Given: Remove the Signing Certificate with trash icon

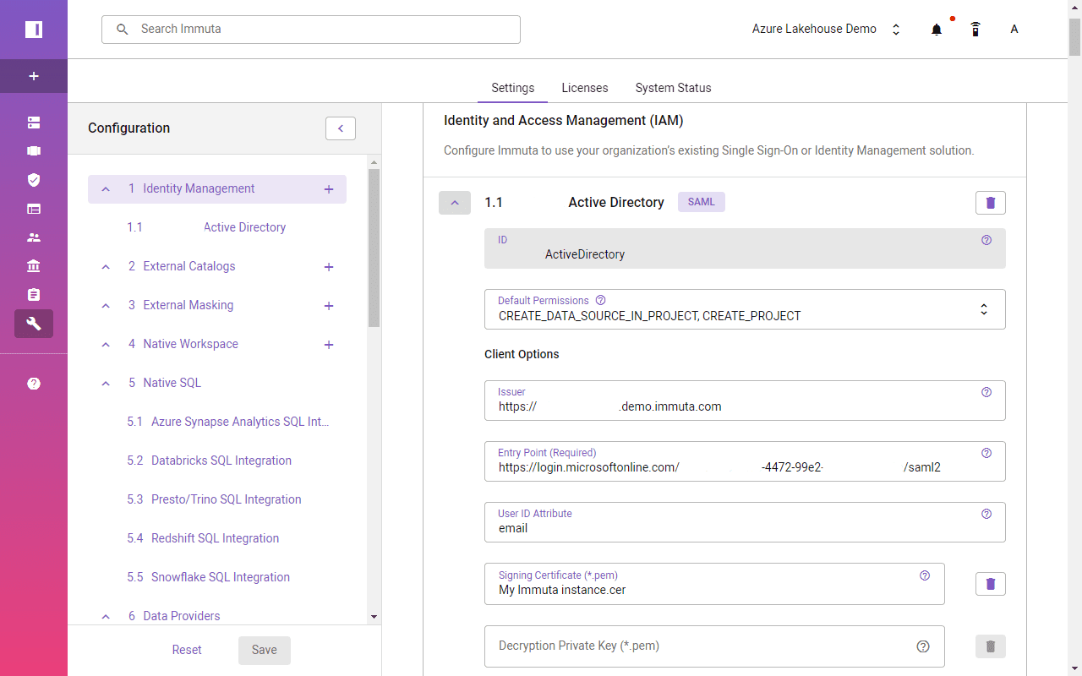Looking at the screenshot, I should [991, 584].
